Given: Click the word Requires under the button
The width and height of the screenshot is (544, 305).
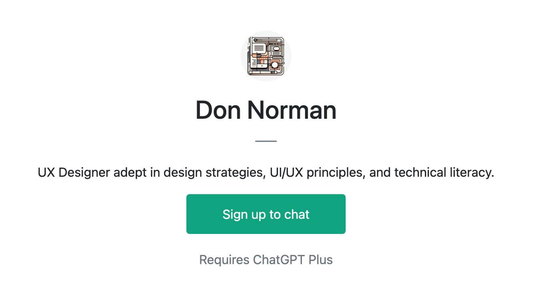Looking at the screenshot, I should pos(224,260).
